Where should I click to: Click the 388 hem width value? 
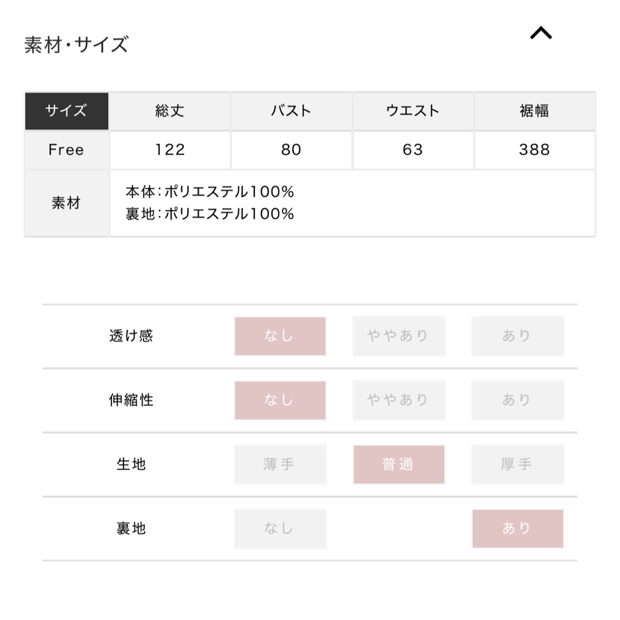coord(534,150)
